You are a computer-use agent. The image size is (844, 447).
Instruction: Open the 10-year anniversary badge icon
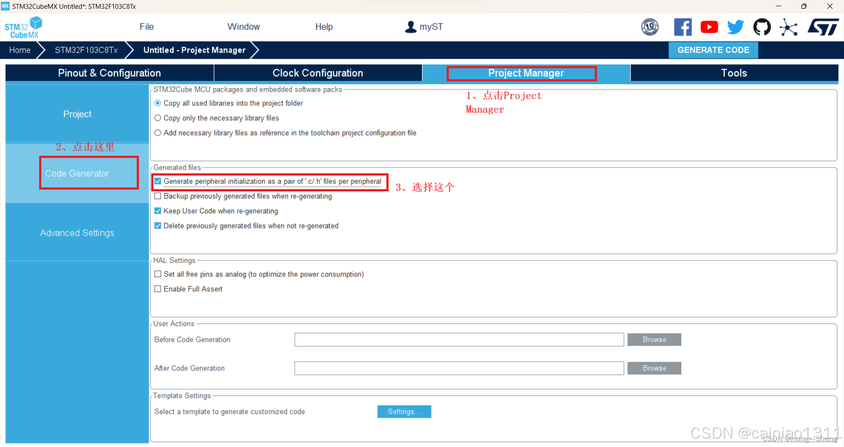650,27
